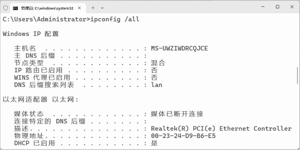Open a new tab with the plus button
Screen dimensions: 300x150
click(93, 8)
